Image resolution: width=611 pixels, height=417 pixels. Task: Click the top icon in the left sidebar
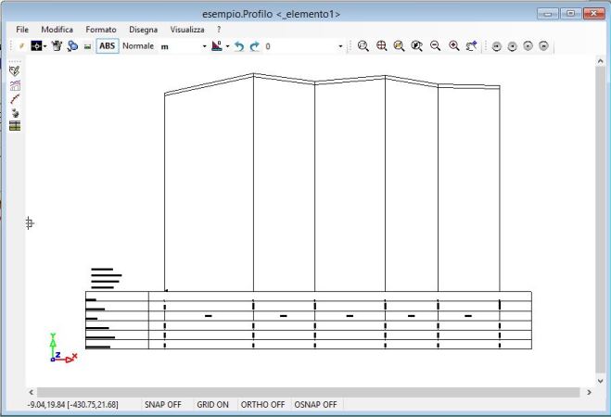point(15,70)
